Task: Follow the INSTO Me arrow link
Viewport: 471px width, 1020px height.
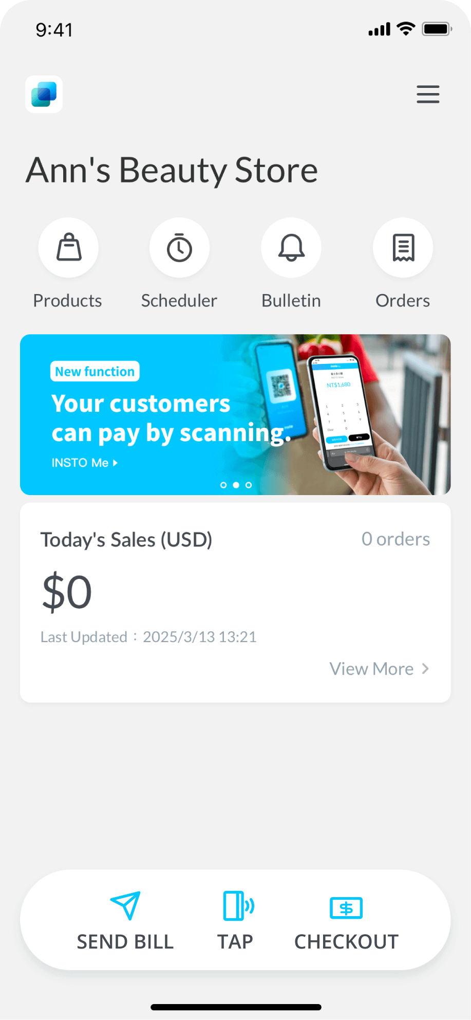Action: click(x=85, y=463)
